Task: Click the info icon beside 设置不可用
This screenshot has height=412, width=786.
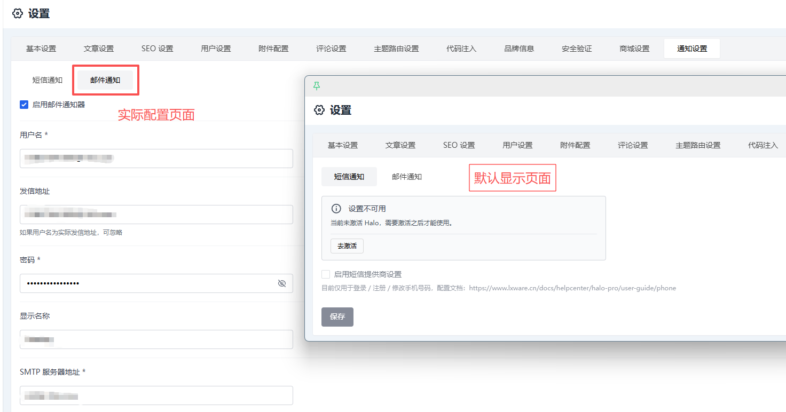Action: [336, 209]
